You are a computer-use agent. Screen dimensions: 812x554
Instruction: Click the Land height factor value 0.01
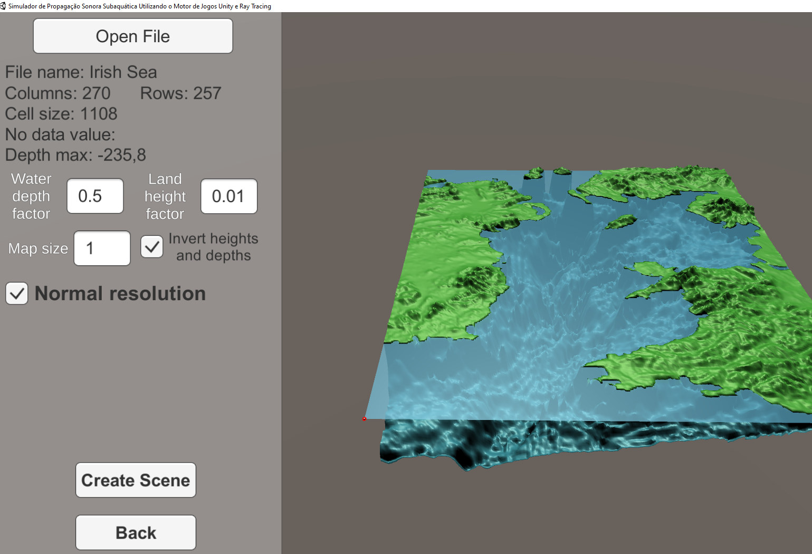click(x=228, y=196)
